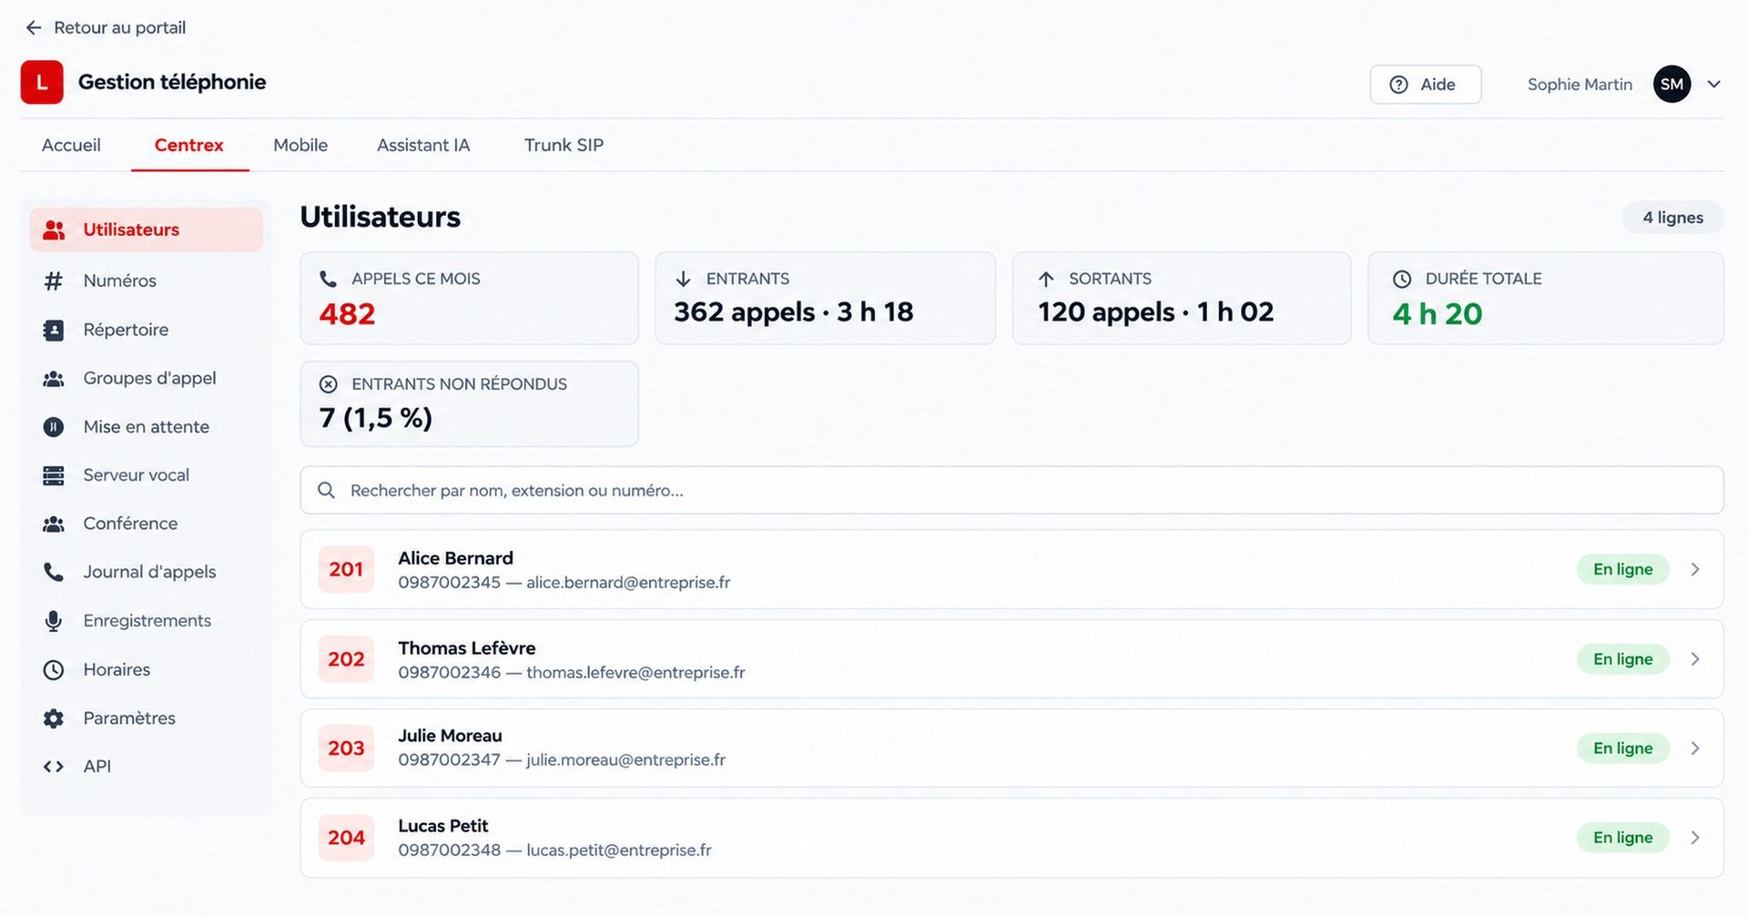Image resolution: width=1748 pixels, height=916 pixels.
Task: Open the Trunk SIP tab
Action: (564, 146)
